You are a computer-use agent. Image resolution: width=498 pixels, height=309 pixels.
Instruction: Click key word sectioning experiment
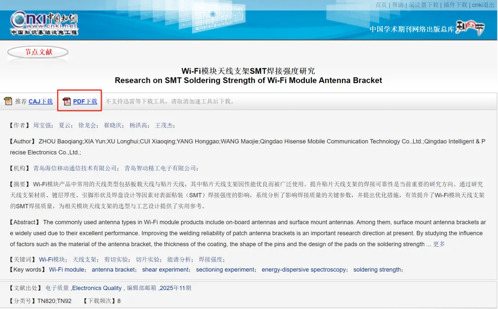pyautogui.click(x=225, y=270)
